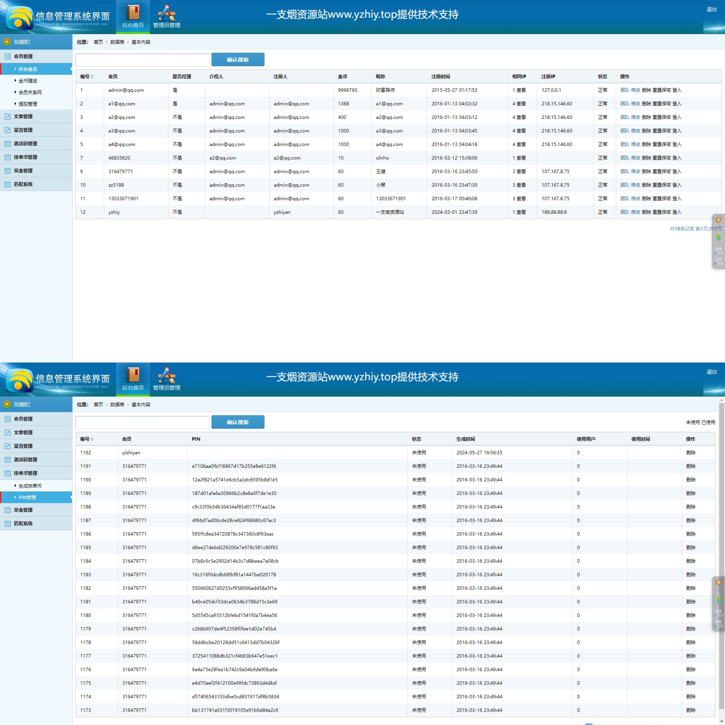This screenshot has height=725, width=725.
Task: Click 登入 for member 13033671901
Action: click(x=677, y=199)
